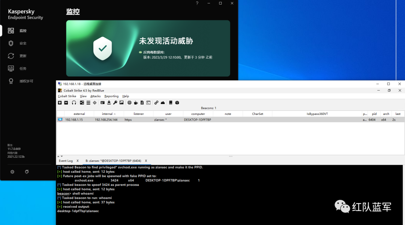Click the book help icon in toolbar
Viewport: 405px width, 225px height.
(171, 103)
